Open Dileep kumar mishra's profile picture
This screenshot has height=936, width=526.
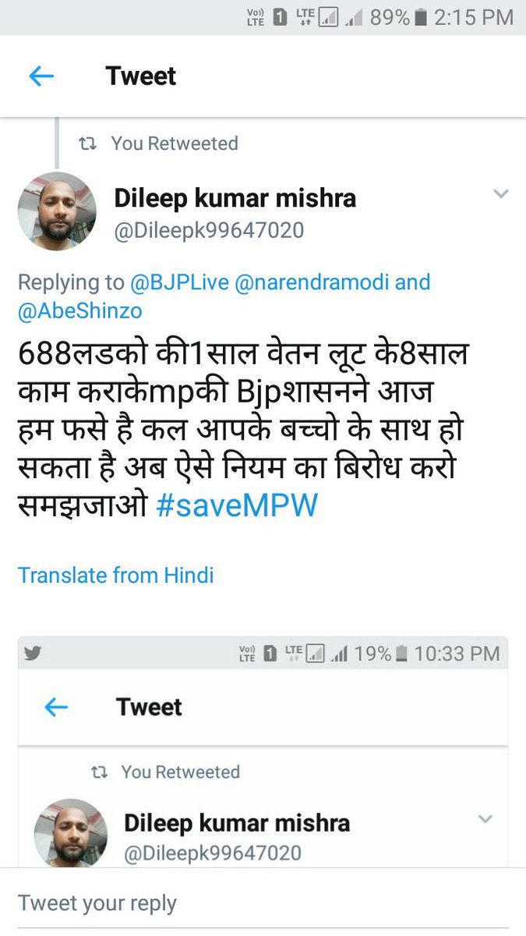click(57, 211)
